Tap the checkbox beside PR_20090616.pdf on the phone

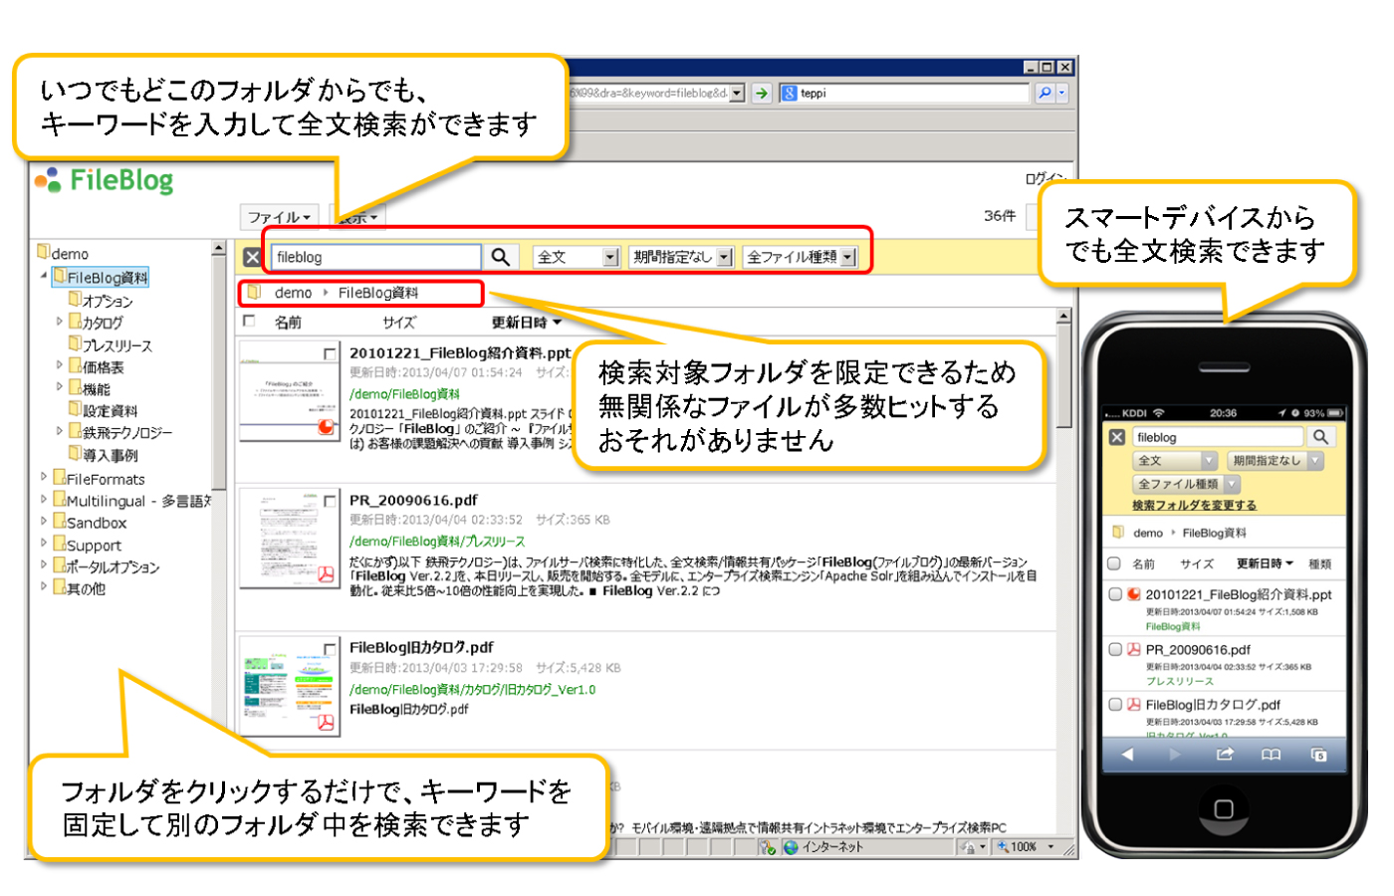tap(1116, 649)
